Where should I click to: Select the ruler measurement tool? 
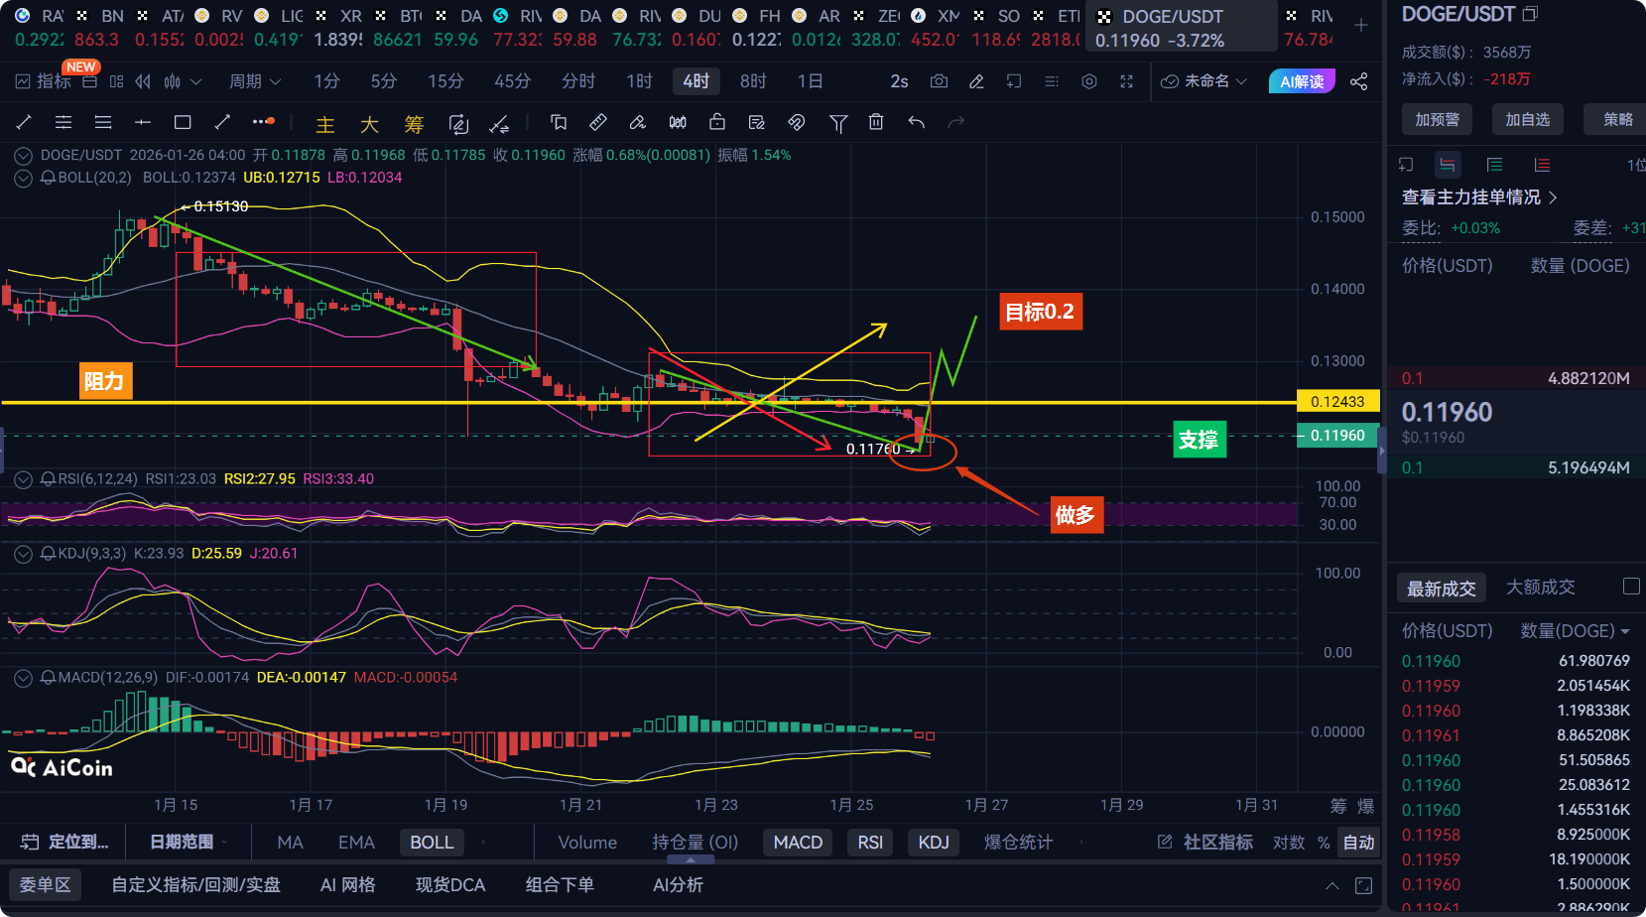(x=598, y=122)
